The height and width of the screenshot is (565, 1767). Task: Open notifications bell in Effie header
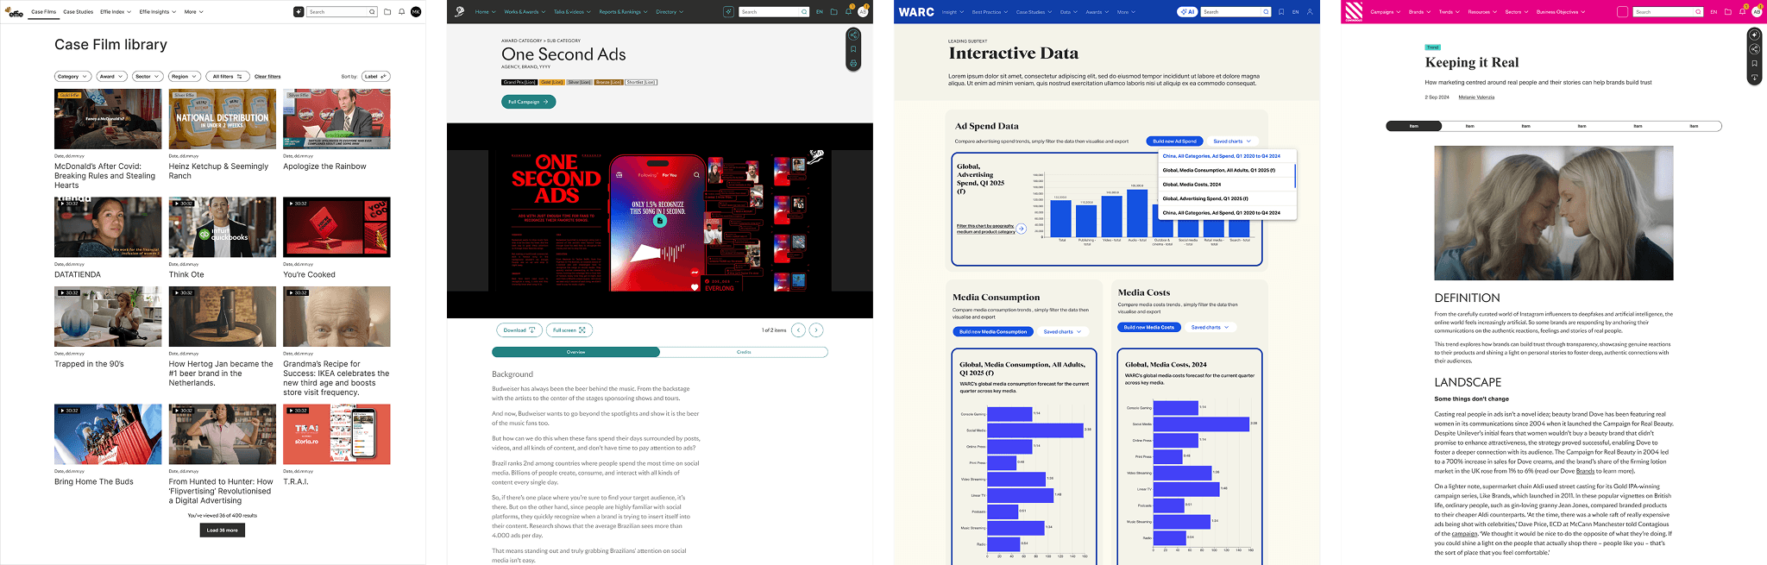(401, 12)
